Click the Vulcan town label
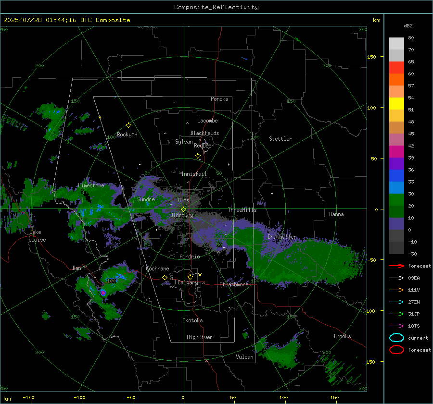Viewport: 433px width, 404px height. coord(244,357)
